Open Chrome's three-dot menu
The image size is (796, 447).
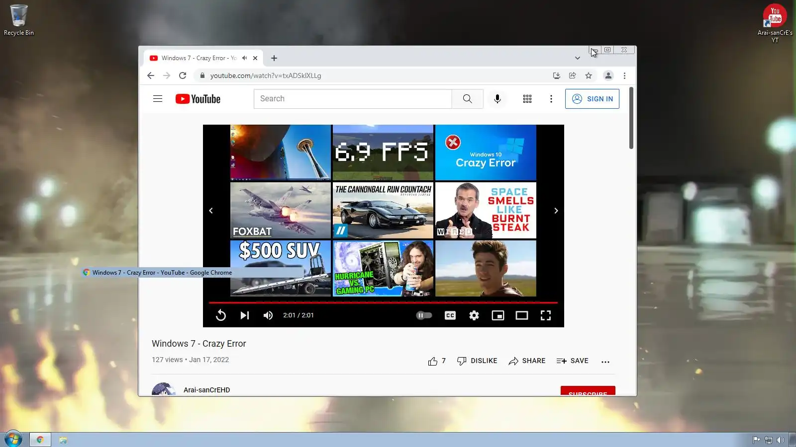(x=624, y=75)
